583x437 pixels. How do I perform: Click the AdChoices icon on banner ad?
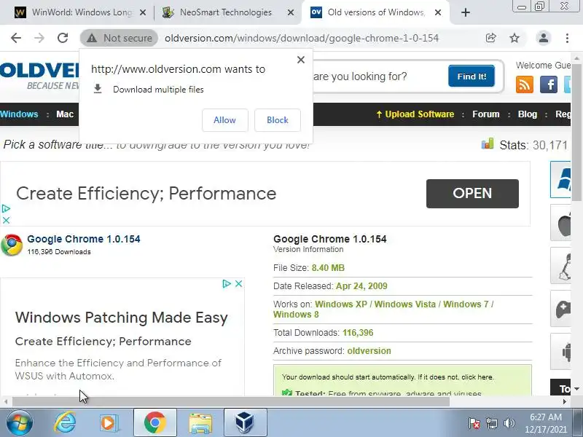pos(6,209)
